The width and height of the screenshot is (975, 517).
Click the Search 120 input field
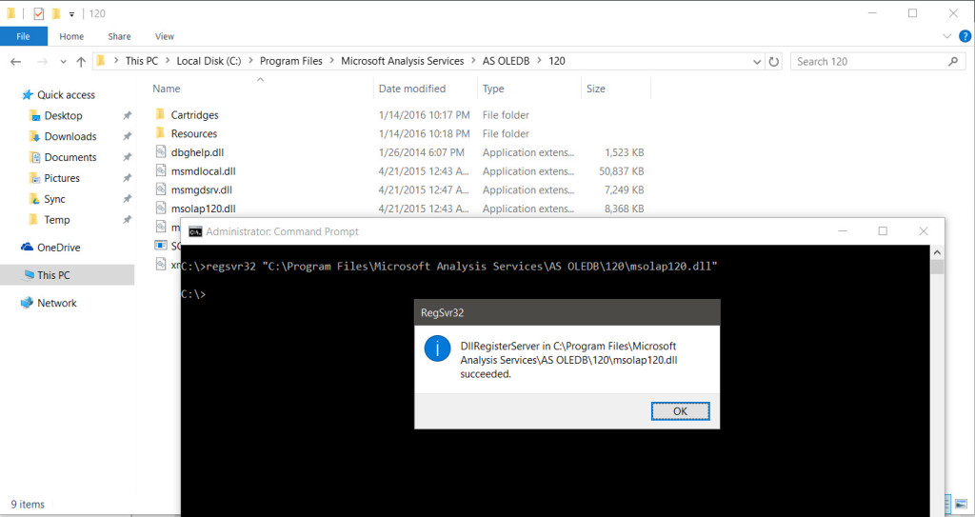[x=866, y=61]
